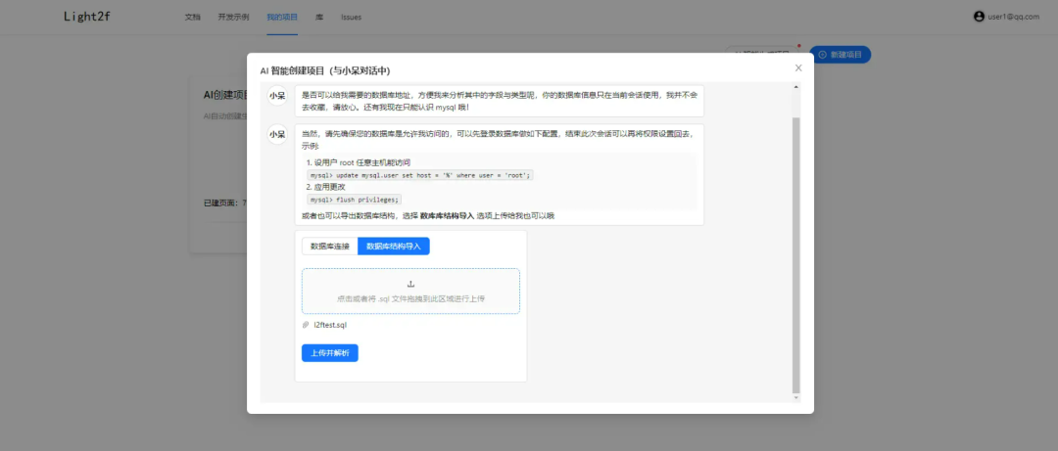Image resolution: width=1058 pixels, height=451 pixels.
Task: Click paperclip icon beside l2ftest.sql
Action: point(306,325)
